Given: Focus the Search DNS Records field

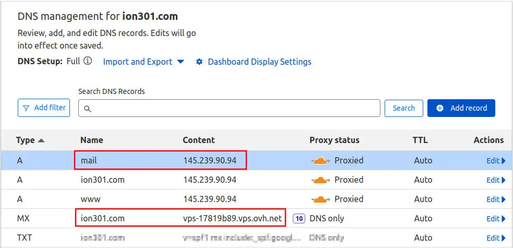Looking at the screenshot, I should click(229, 108).
